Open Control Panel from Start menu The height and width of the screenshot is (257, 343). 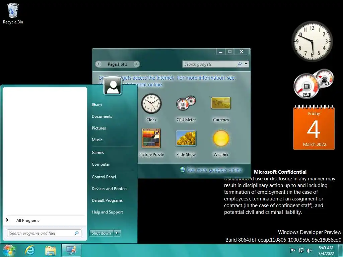pyautogui.click(x=104, y=177)
